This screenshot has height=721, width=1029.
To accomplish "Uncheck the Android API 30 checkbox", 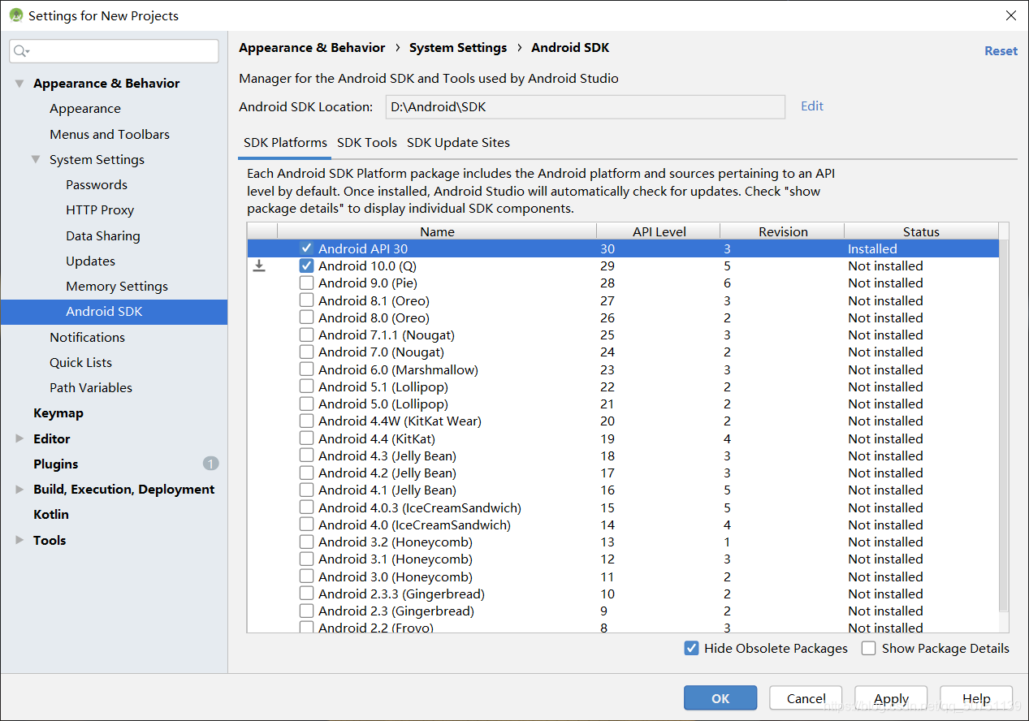I will click(x=306, y=248).
